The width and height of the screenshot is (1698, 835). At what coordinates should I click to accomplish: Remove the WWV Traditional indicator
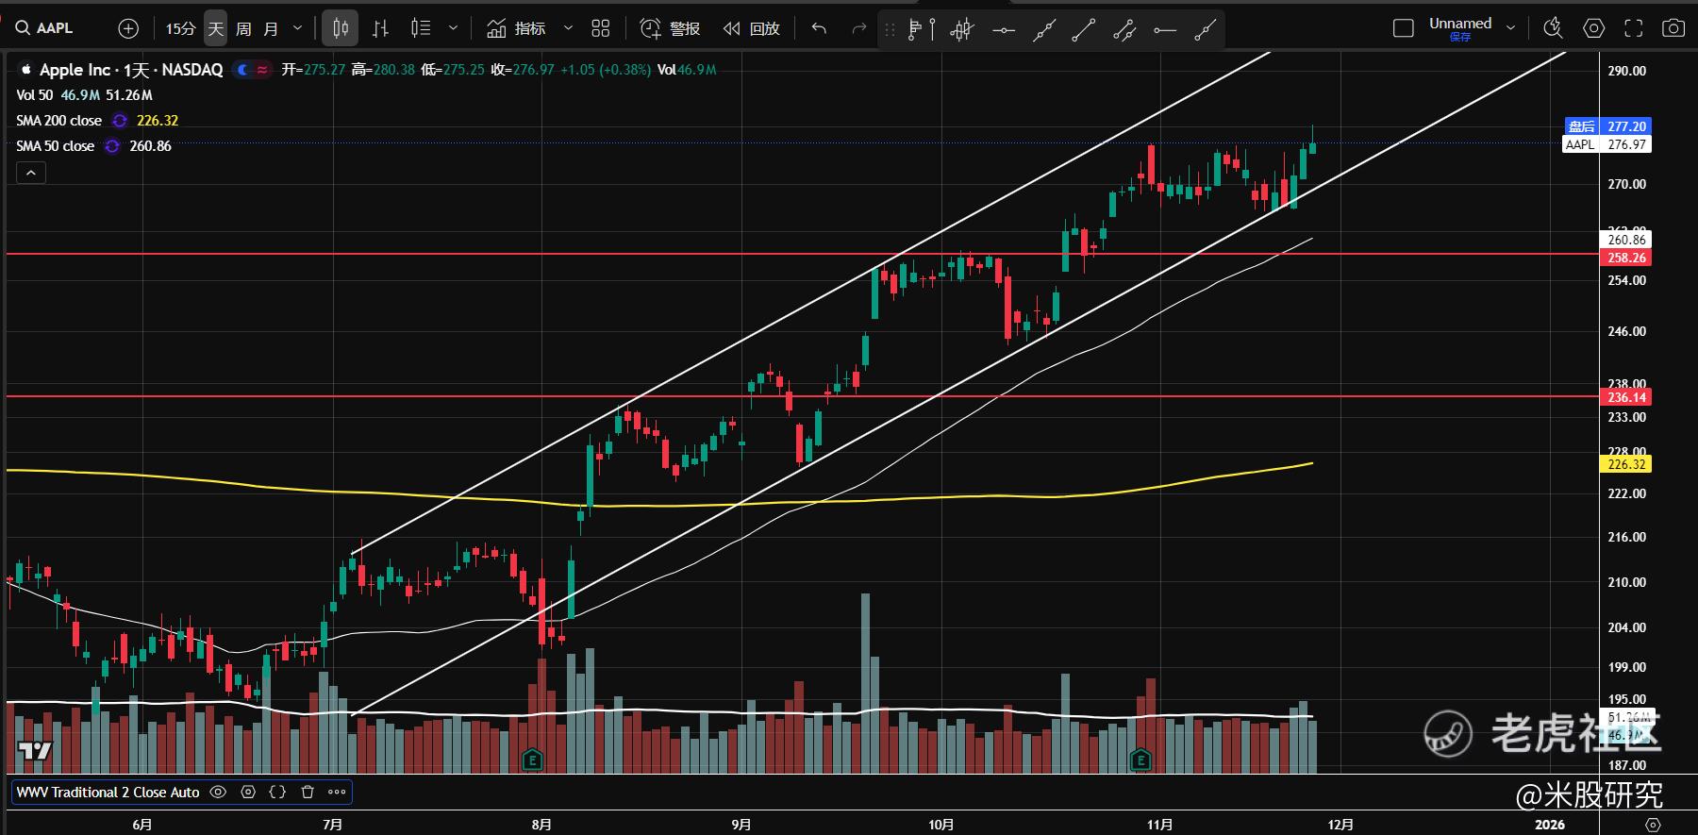point(307,793)
